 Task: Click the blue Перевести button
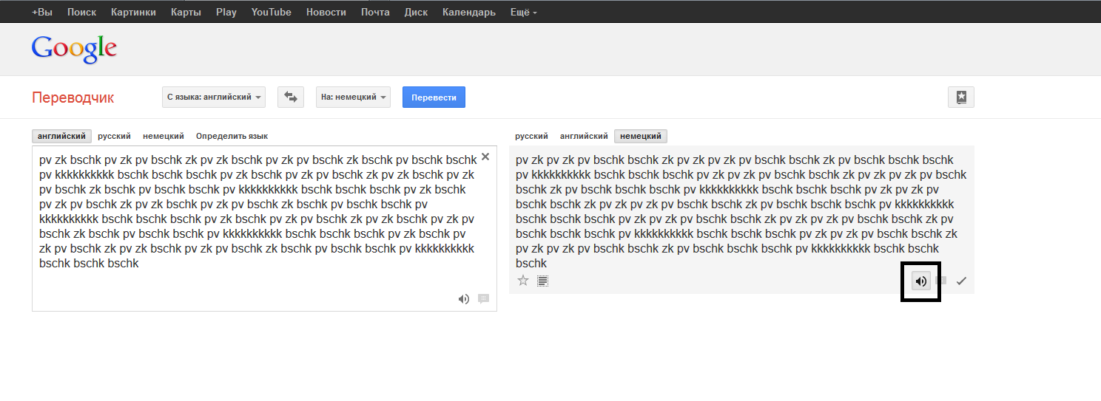tap(434, 97)
